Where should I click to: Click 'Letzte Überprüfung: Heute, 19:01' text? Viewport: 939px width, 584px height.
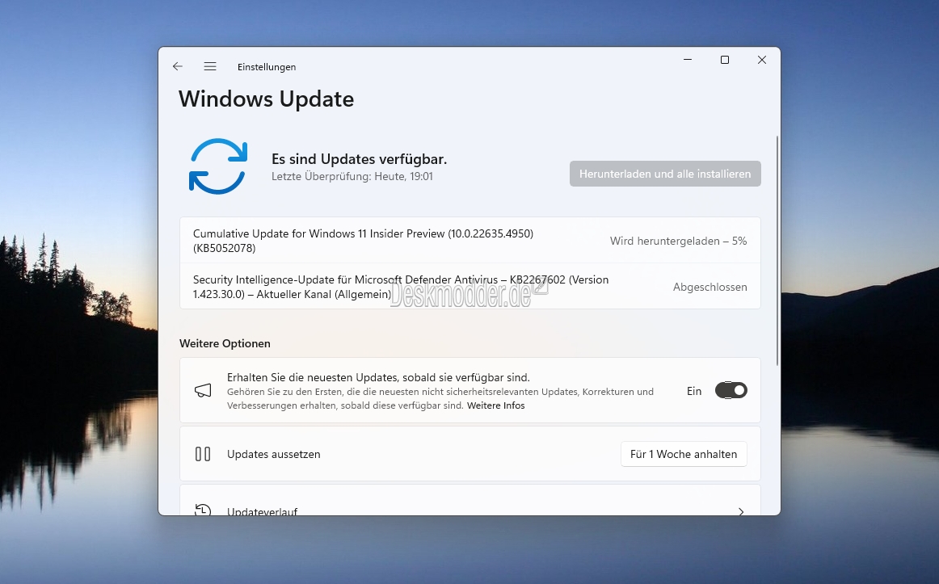coord(352,177)
